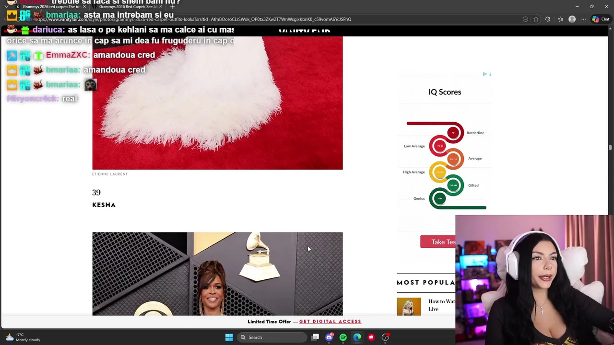This screenshot has height=345, width=614.
Task: Click the taskbar Search box
Action: pyautogui.click(x=272, y=337)
